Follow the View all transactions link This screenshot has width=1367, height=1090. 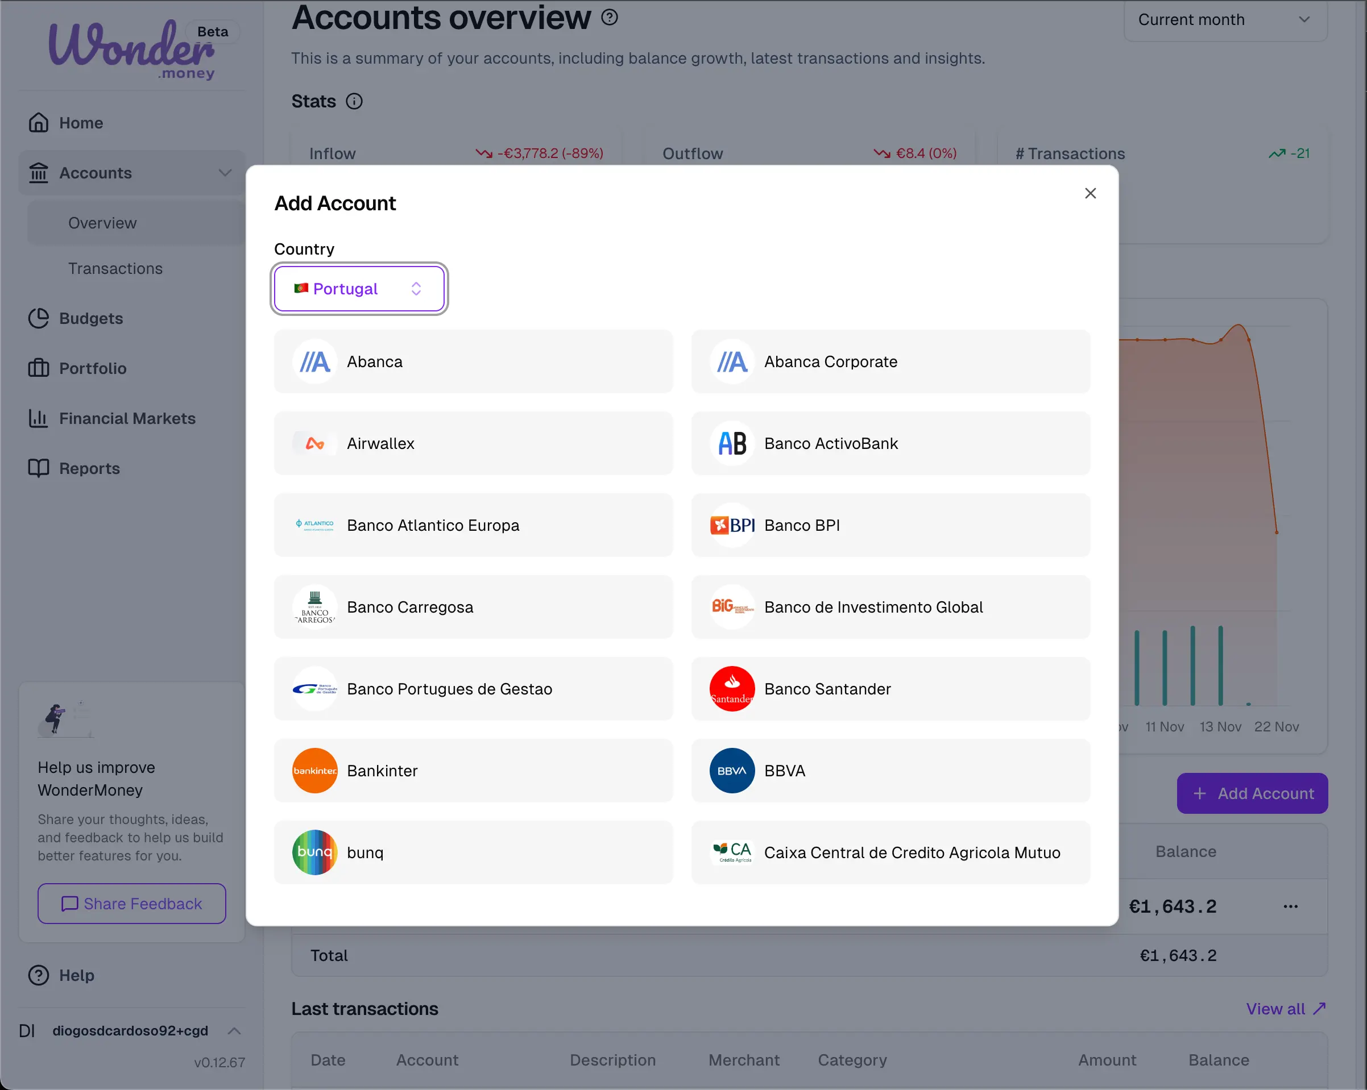pyautogui.click(x=1285, y=1008)
